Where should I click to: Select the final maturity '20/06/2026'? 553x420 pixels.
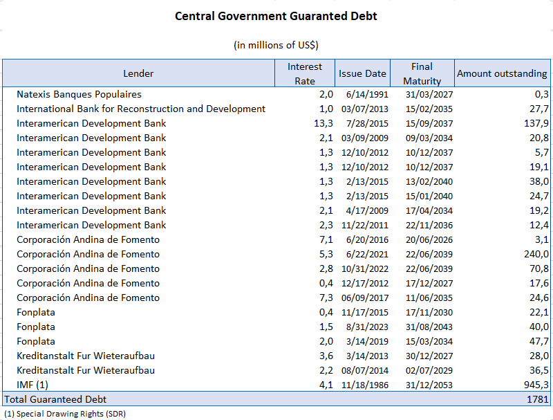(429, 239)
